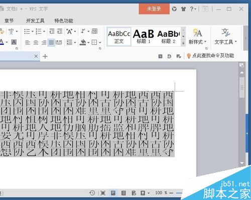
Task: Click the history clock icon in status bar
Action: [x=92, y=193]
